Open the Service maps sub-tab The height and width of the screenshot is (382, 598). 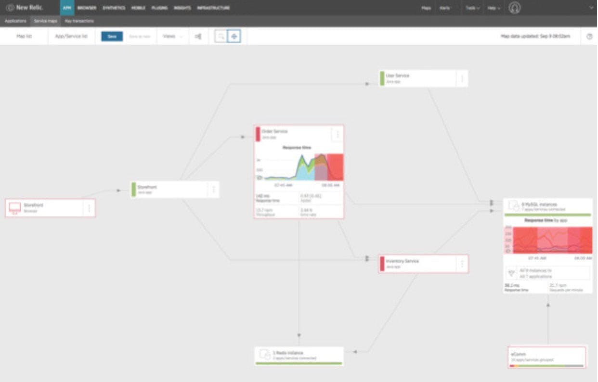pos(45,21)
